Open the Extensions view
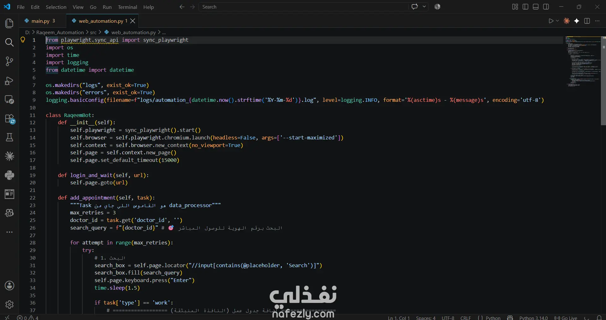Screen dimensions: 606x320 tap(9, 119)
